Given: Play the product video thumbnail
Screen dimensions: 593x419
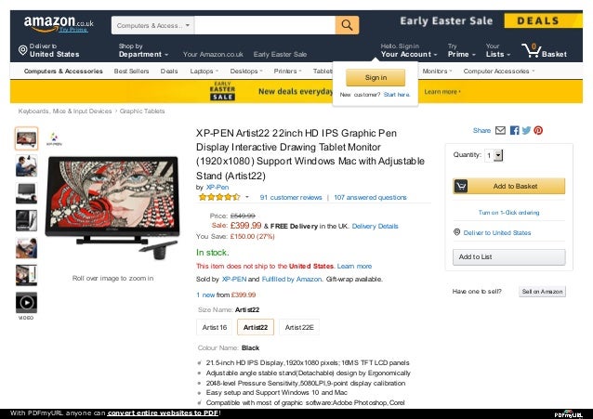Looking at the screenshot, I should (x=26, y=303).
